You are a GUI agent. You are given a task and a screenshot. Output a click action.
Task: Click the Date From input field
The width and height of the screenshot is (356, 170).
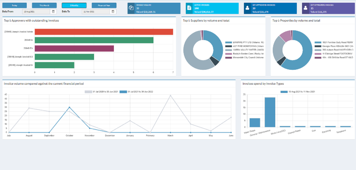pyautogui.click(x=36, y=11)
